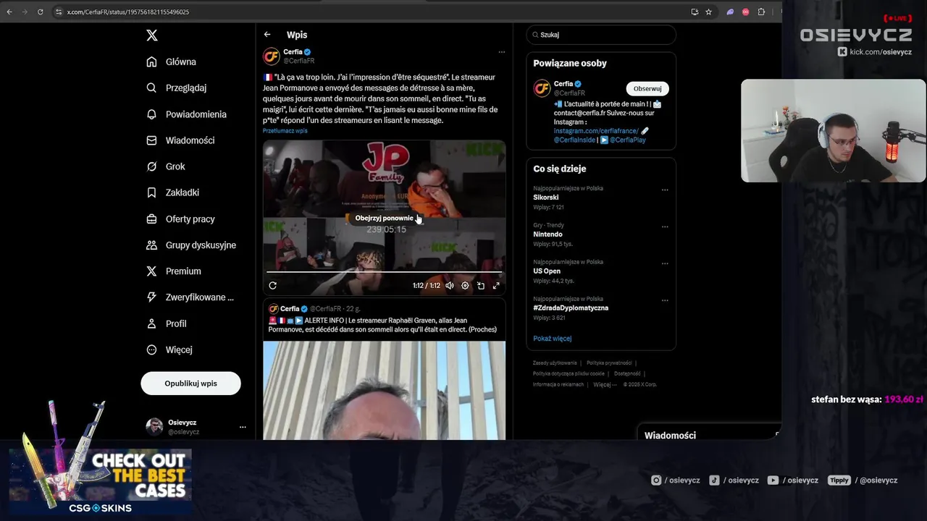927x521 pixels.
Task: Open Extensions puzzle icon
Action: click(x=761, y=12)
